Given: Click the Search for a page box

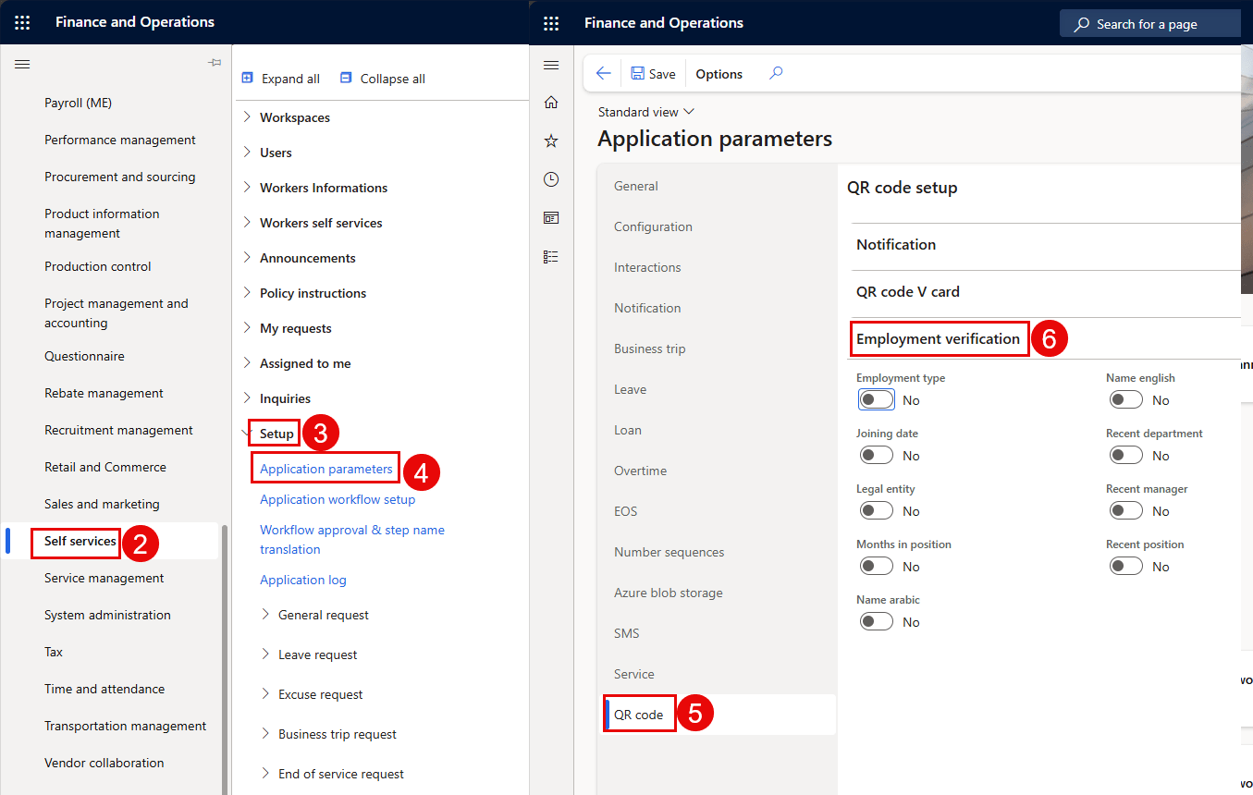Looking at the screenshot, I should [1149, 24].
